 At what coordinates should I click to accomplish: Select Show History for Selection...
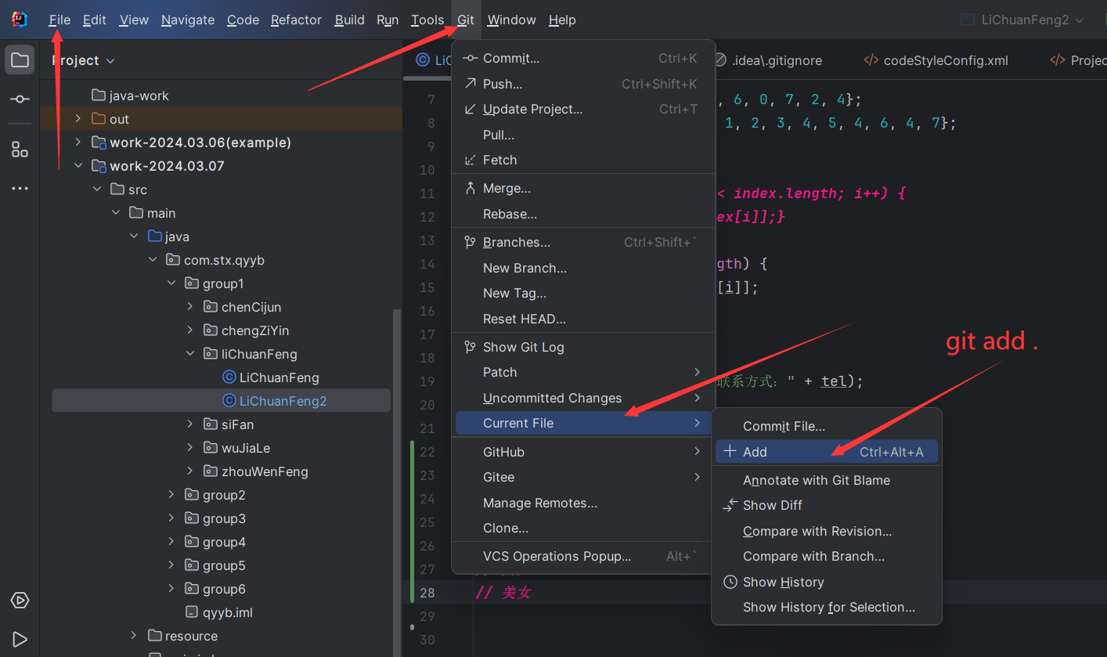point(826,607)
